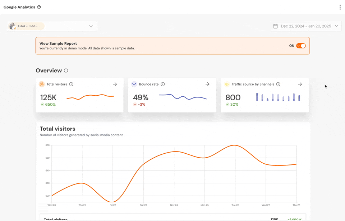Open the three-dot overflow menu
This screenshot has height=221, width=345.
[340, 6]
